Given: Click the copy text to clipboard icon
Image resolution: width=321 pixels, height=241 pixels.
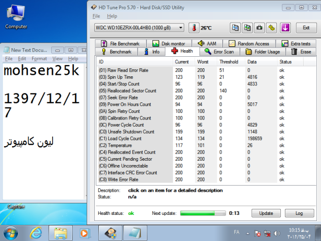Looking at the screenshot, I should 235,28.
